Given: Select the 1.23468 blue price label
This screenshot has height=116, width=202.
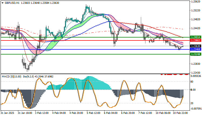Looking at the screenshot, I should (196, 49).
